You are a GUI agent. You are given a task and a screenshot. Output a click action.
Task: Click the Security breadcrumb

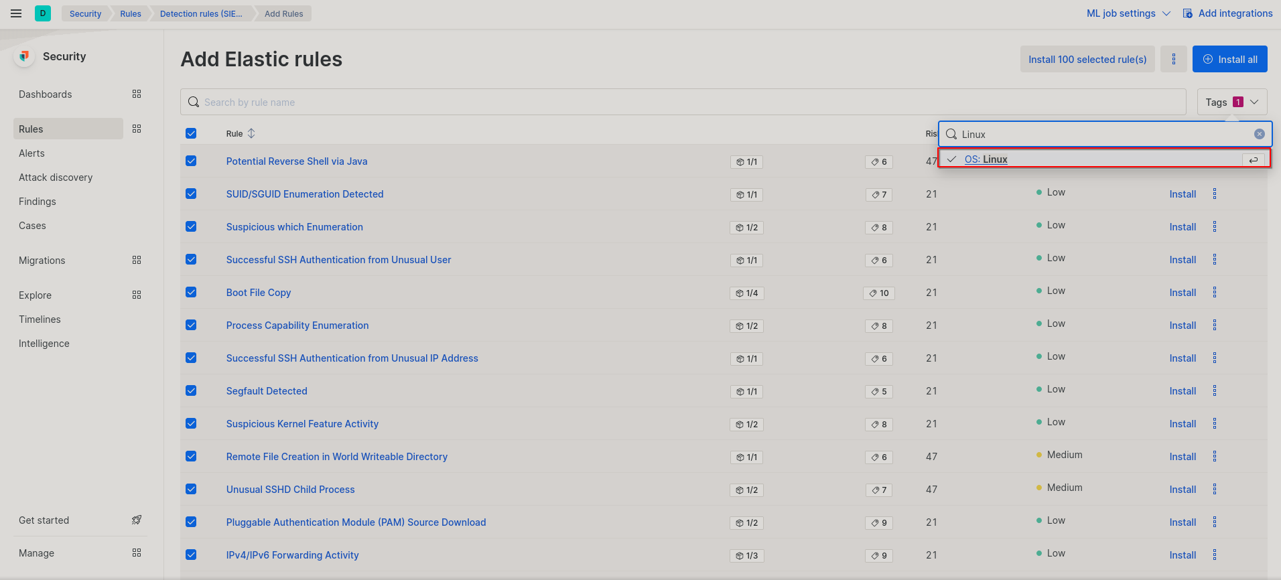[x=85, y=13]
